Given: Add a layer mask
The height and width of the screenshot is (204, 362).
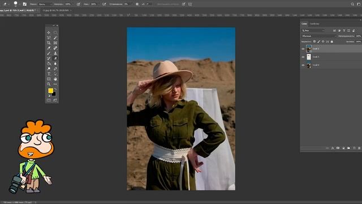Looking at the screenshot, I should [338, 148].
